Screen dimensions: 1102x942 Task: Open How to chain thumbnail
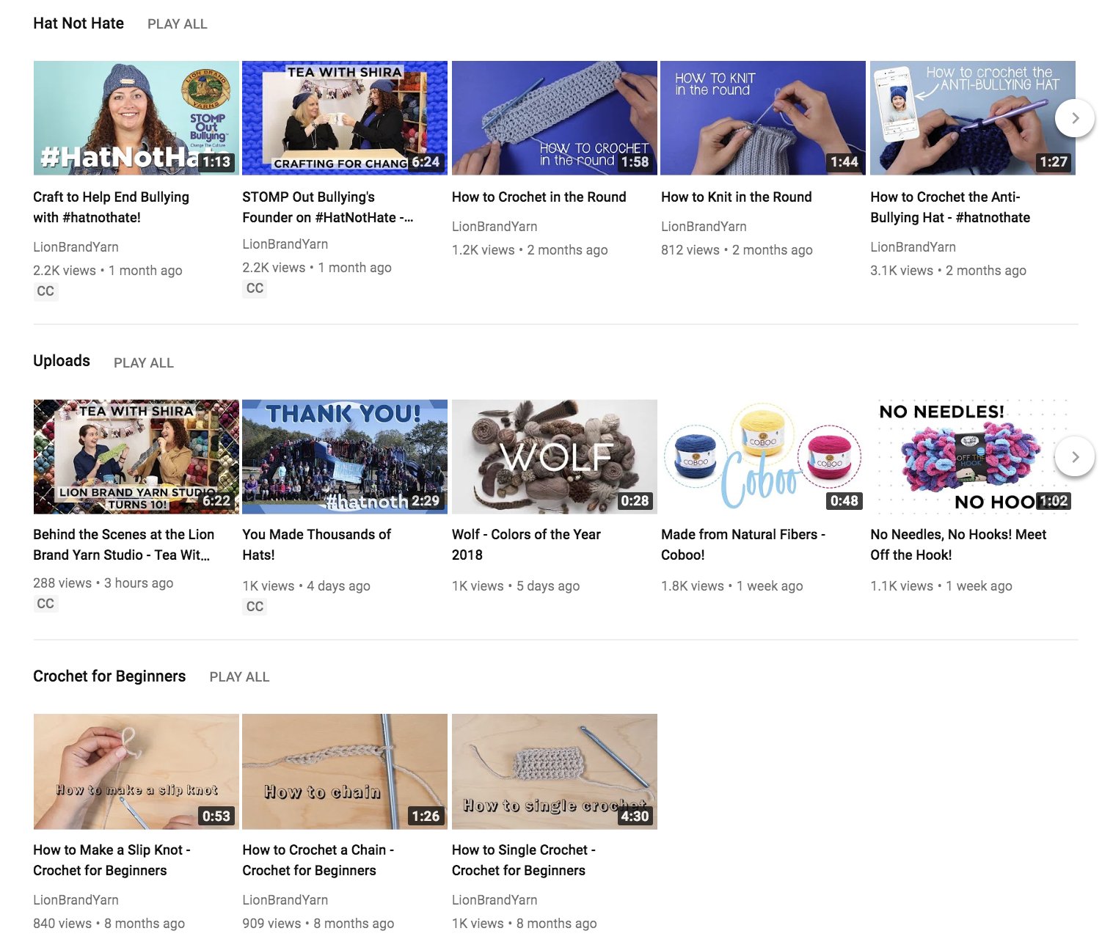pos(345,772)
